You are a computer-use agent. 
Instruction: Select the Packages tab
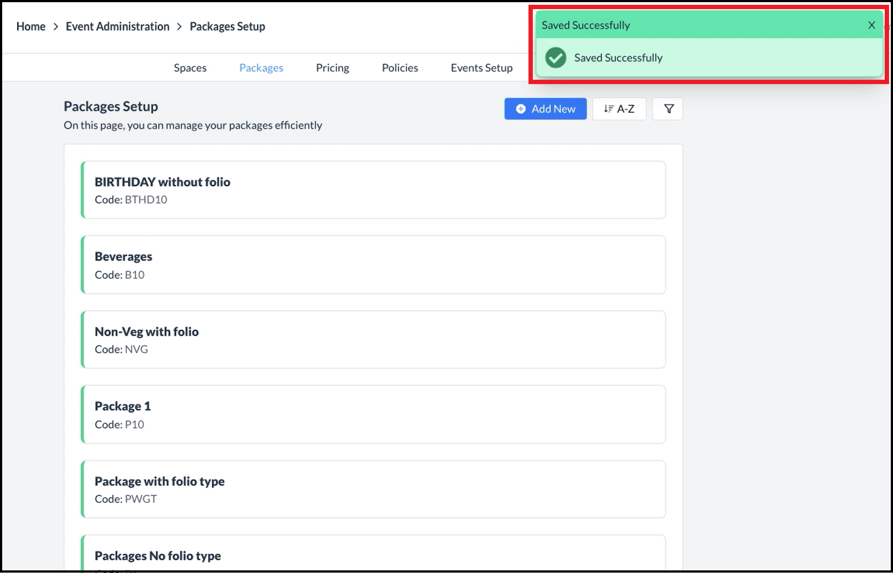(261, 68)
